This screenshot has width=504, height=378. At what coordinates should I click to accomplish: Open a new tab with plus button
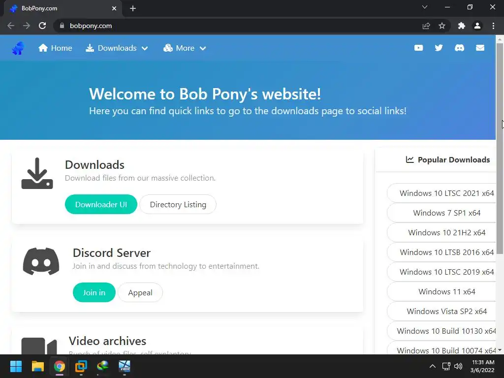pyautogui.click(x=133, y=8)
